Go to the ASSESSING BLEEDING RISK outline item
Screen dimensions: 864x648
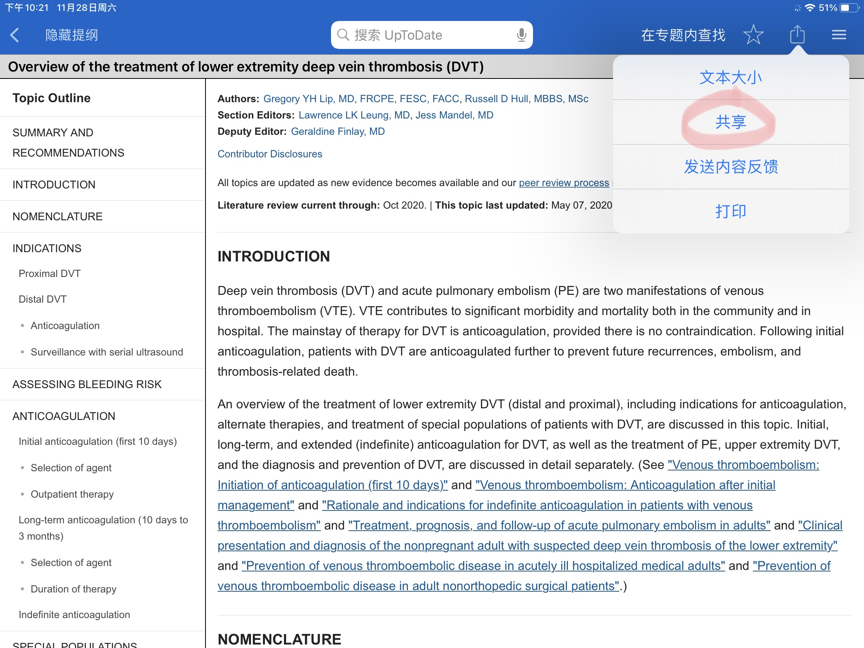pos(87,384)
